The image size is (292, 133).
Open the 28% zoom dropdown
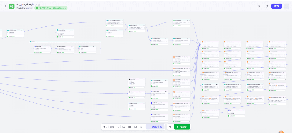pyautogui.click(x=114, y=127)
